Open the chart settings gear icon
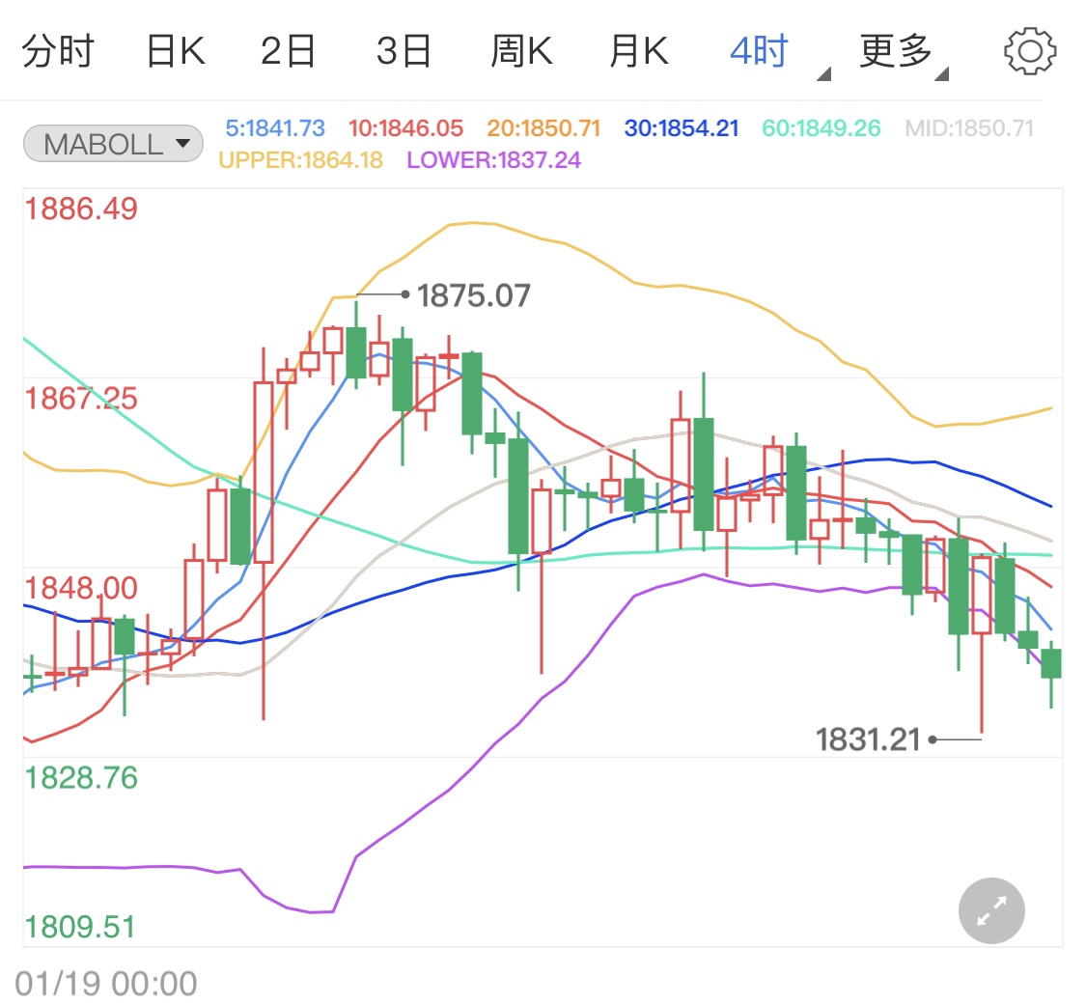Image resolution: width=1086 pixels, height=1003 pixels. [1029, 51]
